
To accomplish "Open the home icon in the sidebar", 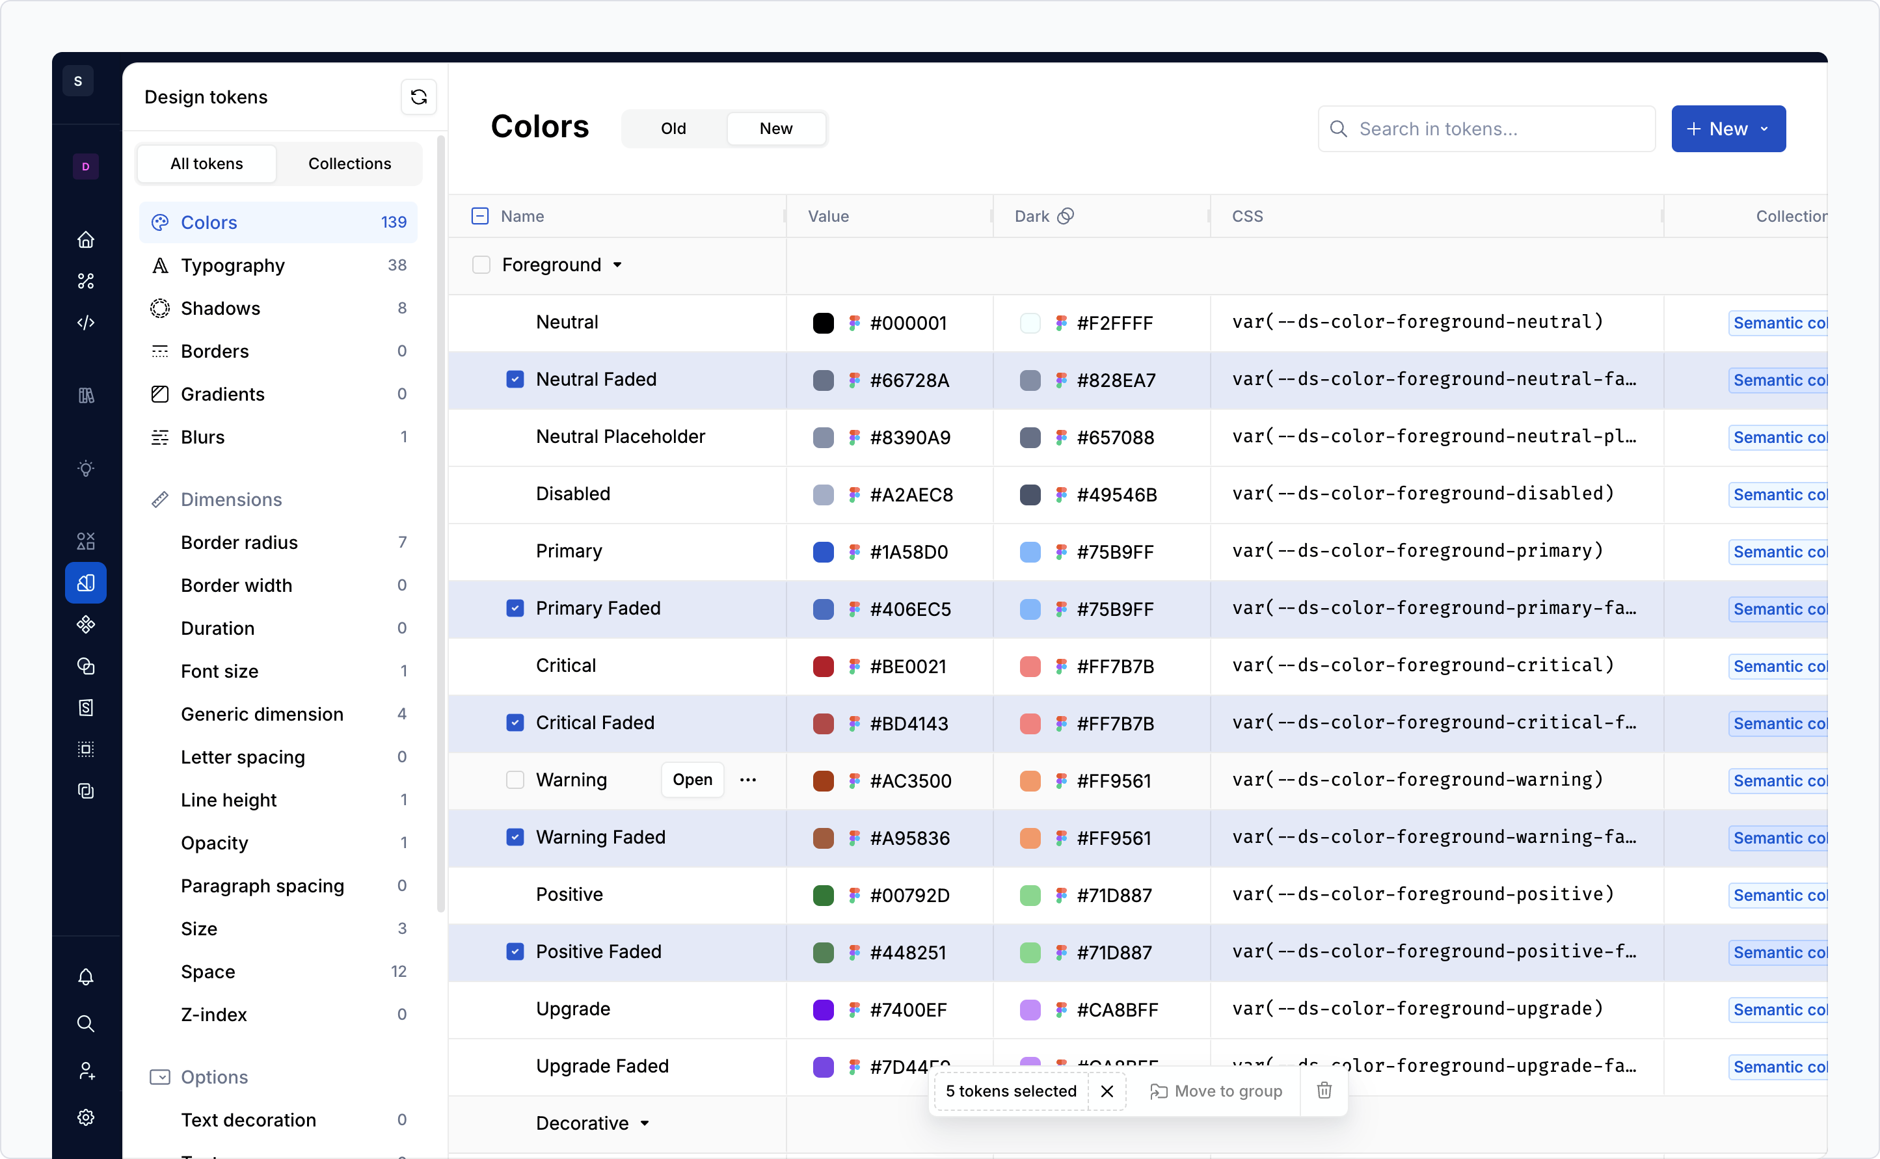I will click(x=86, y=239).
